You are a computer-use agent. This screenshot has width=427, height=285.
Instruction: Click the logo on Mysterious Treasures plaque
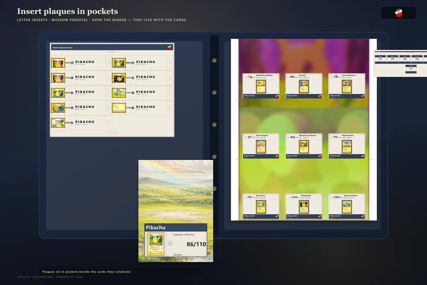(320, 156)
